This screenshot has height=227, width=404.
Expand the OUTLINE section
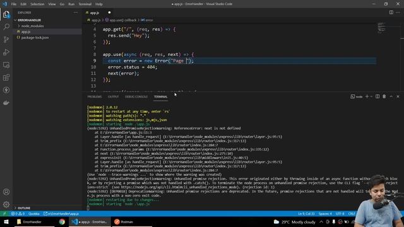click(24, 208)
